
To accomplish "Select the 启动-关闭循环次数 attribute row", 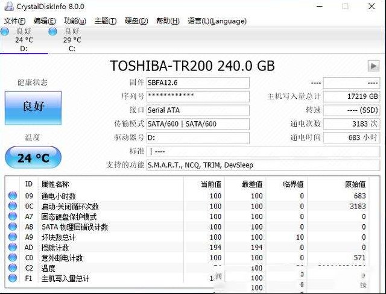I will (187, 206).
